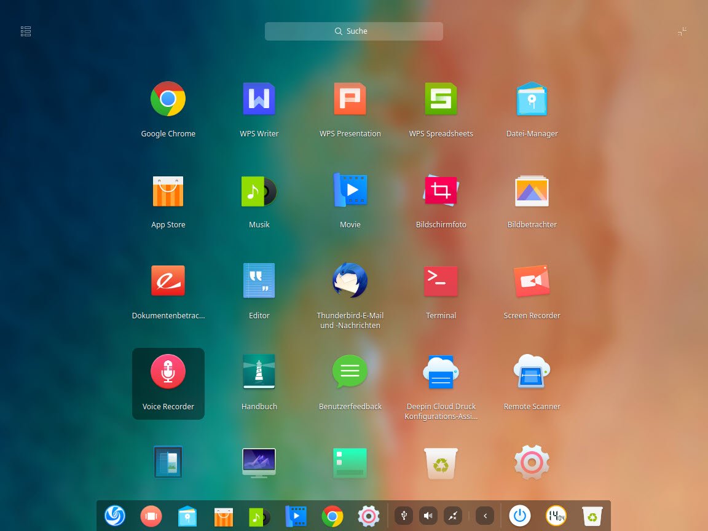Open WPS Spreadsheets
The width and height of the screenshot is (708, 531).
tap(441, 100)
